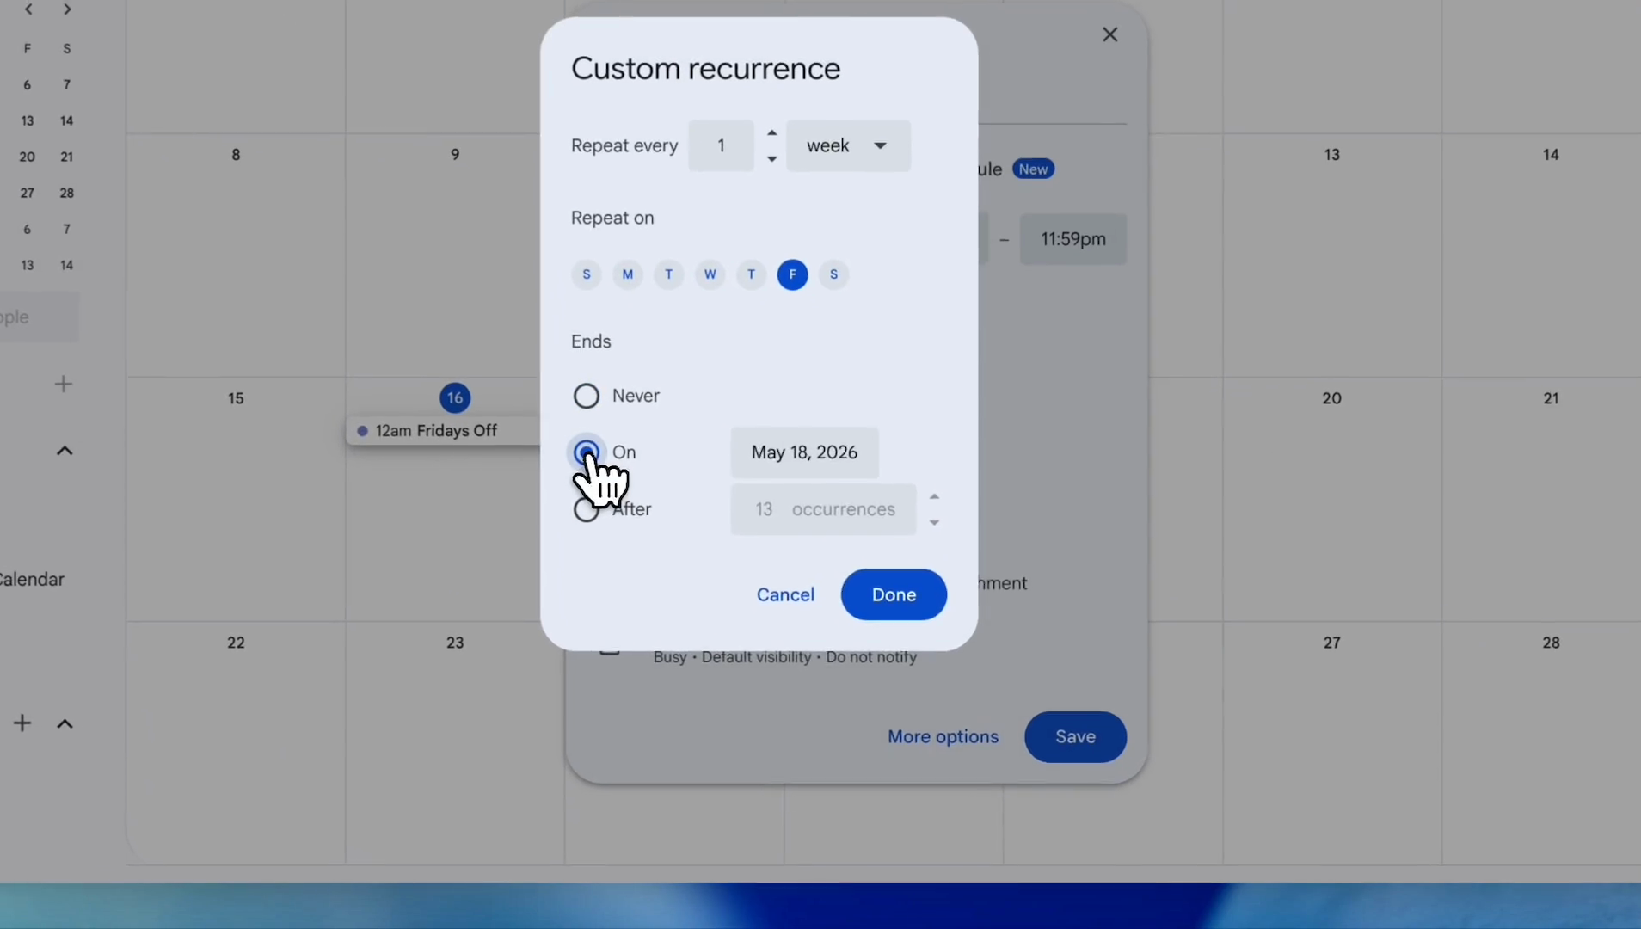Go to next month in mini calendar
The width and height of the screenshot is (1641, 929).
67,9
